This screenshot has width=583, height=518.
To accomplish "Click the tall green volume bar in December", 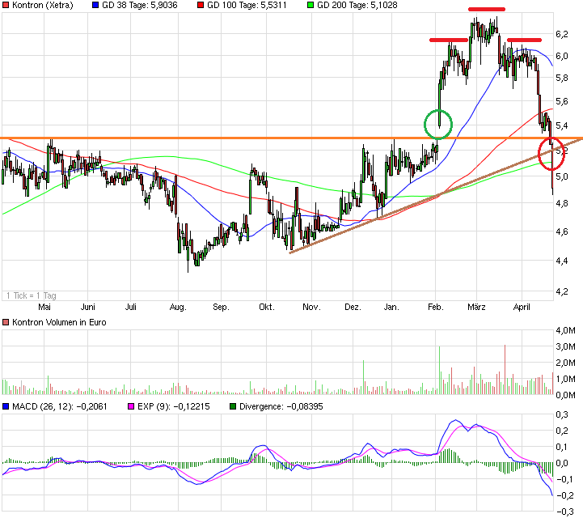I will (x=363, y=377).
